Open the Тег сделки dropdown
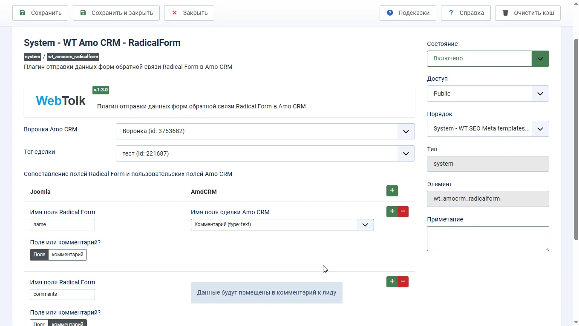Image resolution: width=579 pixels, height=326 pixels. [265, 153]
